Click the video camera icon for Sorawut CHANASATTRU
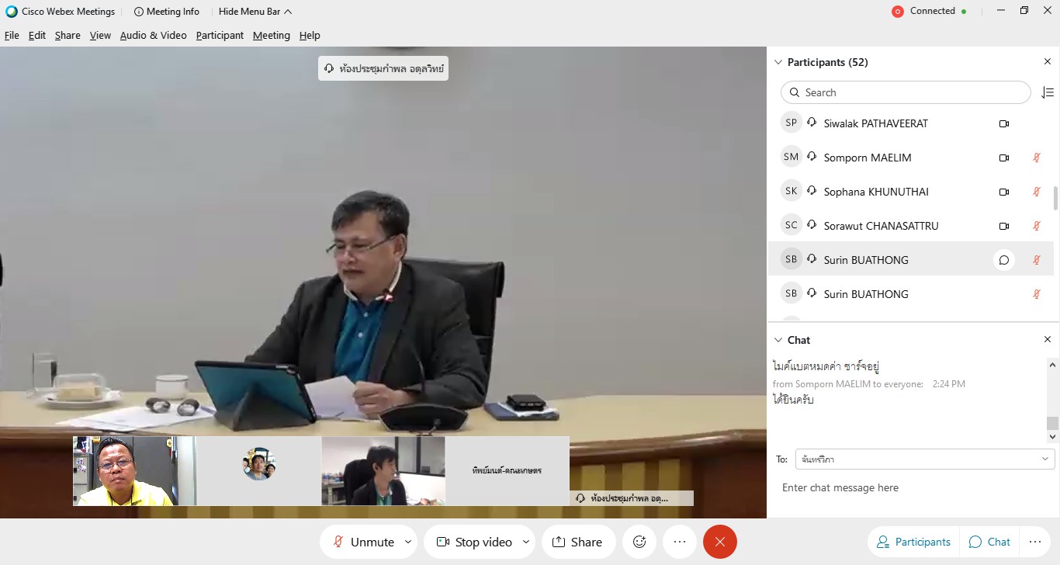 (1004, 226)
